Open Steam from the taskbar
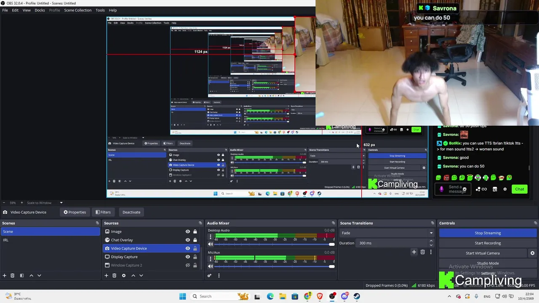 click(357, 296)
